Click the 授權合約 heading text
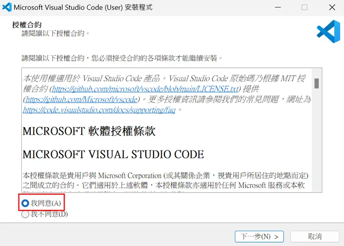The height and width of the screenshot is (246, 344). tap(27, 25)
